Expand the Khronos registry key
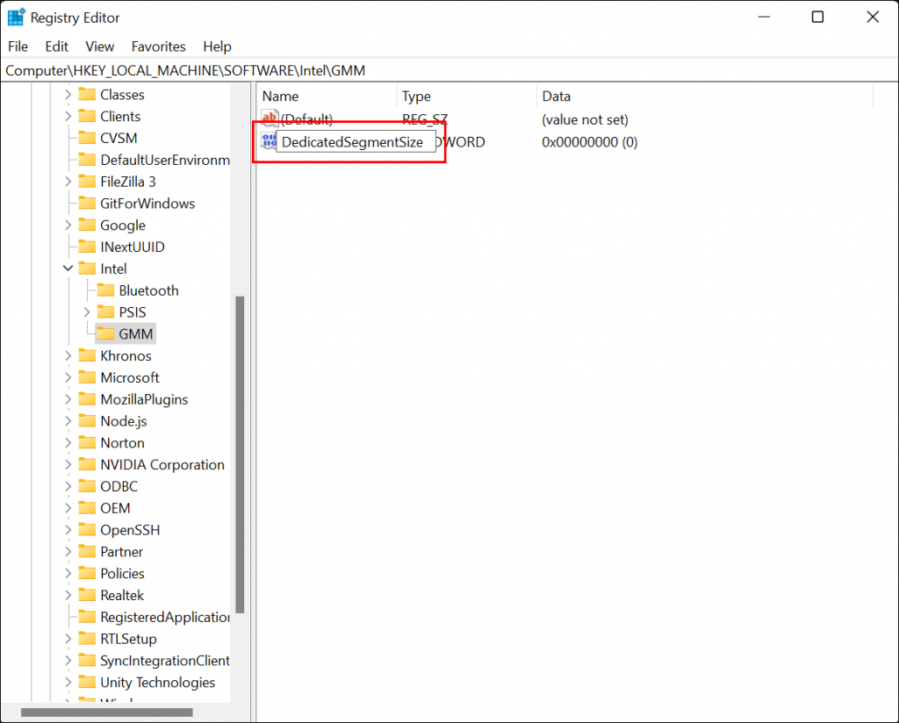 coord(69,355)
